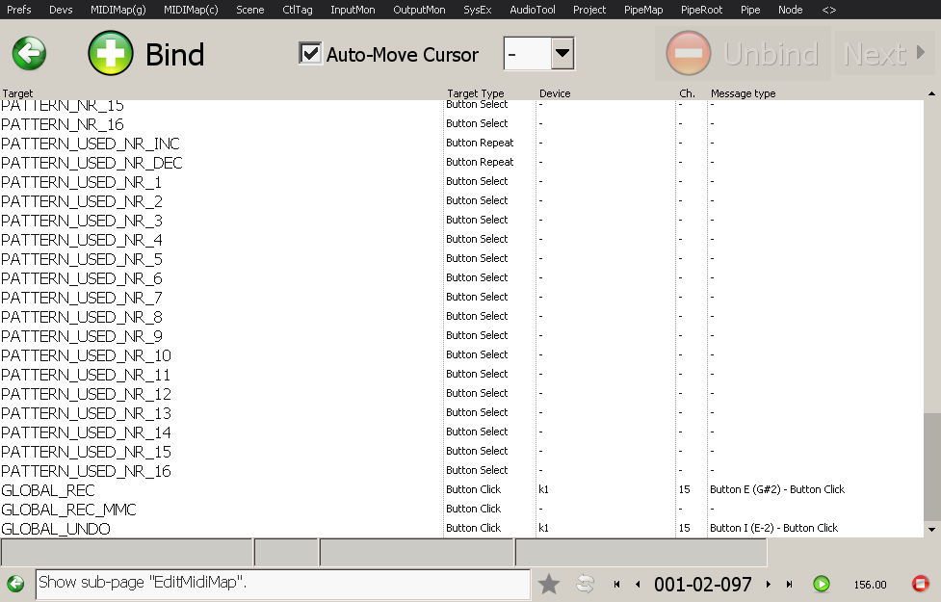Image resolution: width=941 pixels, height=602 pixels.
Task: Click the step-forward arrow after song position
Action: click(x=768, y=585)
